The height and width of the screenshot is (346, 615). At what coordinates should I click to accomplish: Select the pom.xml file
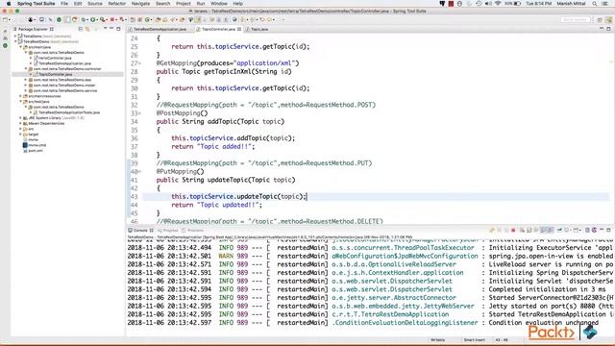click(33, 151)
